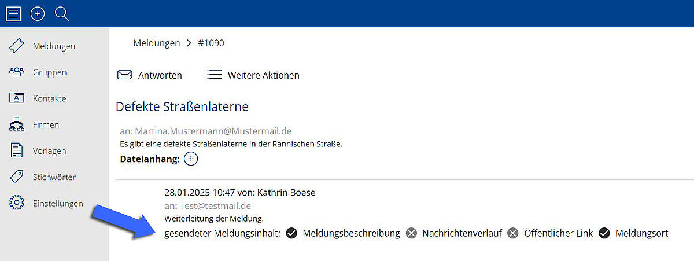Expand the Weitere Aktionen list
Image resolution: width=694 pixels, height=261 pixels.
point(253,75)
